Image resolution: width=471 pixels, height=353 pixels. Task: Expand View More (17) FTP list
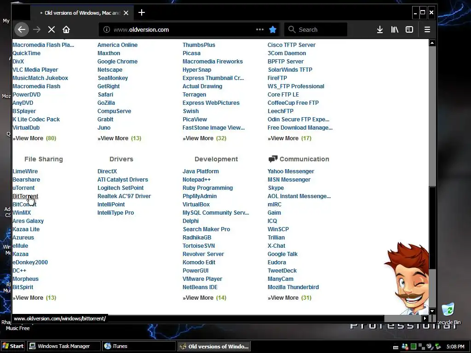(290, 138)
